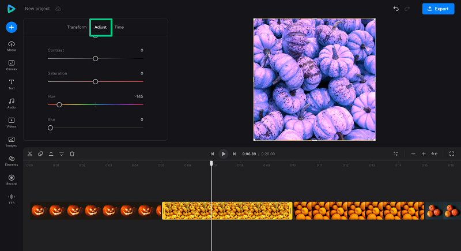Click the Record icon
Viewport: 461px width, 251px height.
(x=12, y=178)
